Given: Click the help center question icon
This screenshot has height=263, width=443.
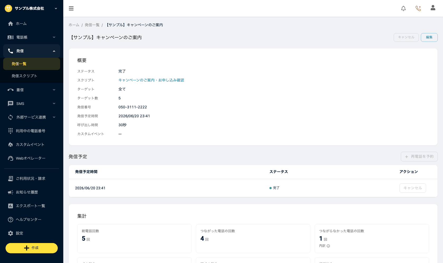Looking at the screenshot, I should (11, 220).
